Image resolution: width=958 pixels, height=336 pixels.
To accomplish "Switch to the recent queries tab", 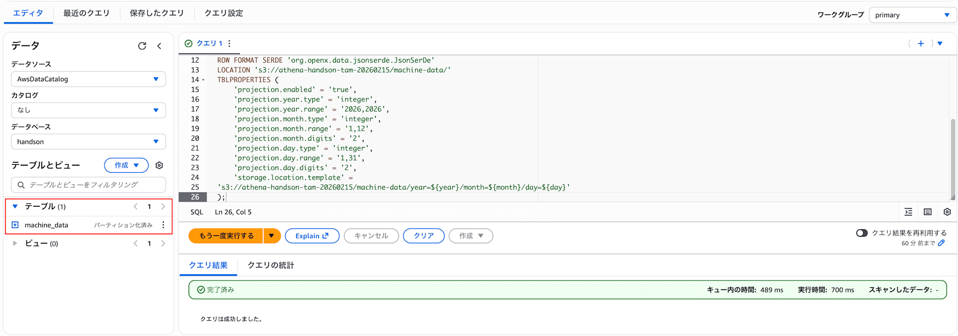I will click(86, 13).
